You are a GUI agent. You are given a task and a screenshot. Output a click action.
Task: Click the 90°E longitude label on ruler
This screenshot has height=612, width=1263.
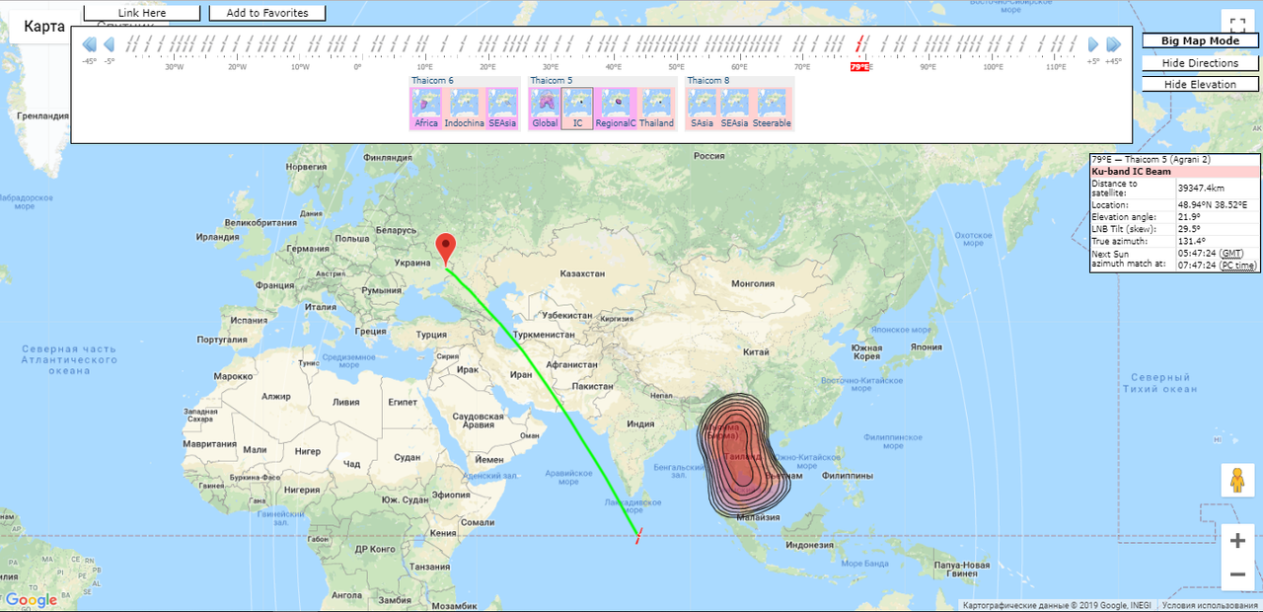[x=928, y=67]
